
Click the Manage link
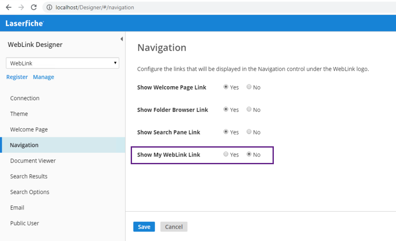[44, 77]
